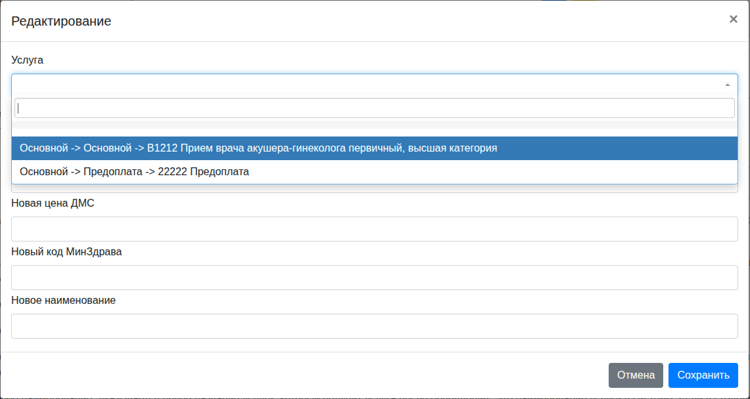Focus the Новый код МинЗдрава field
The height and width of the screenshot is (399, 750).
click(x=374, y=278)
